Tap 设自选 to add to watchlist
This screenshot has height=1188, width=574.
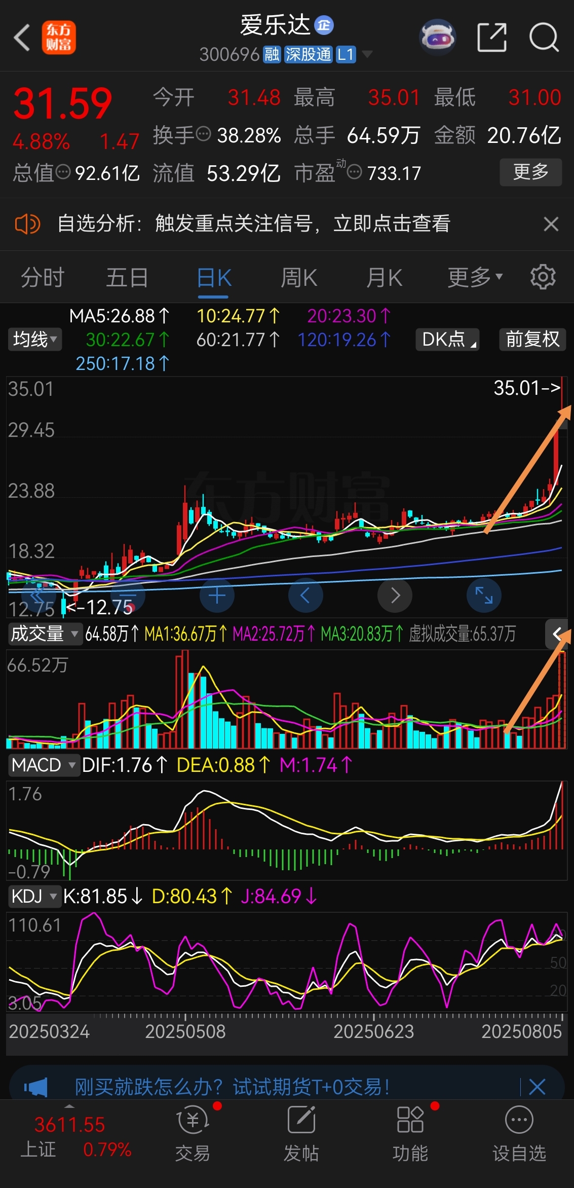[x=519, y=1135]
